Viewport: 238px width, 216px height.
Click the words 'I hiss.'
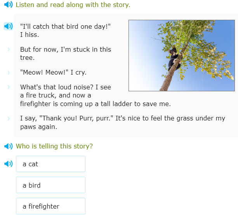(30, 35)
